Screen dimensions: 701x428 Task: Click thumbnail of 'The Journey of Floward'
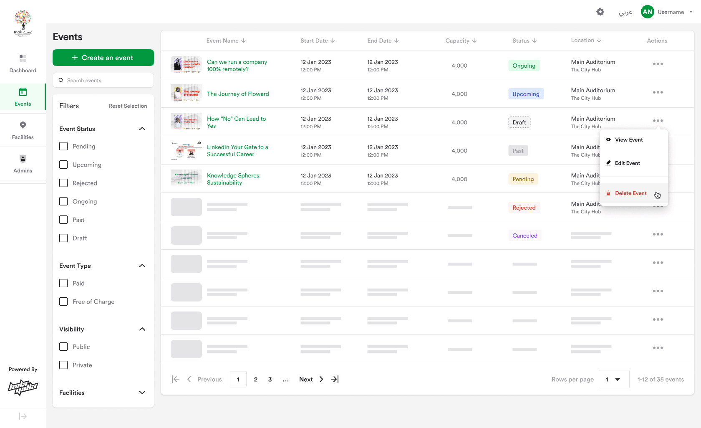point(186,93)
